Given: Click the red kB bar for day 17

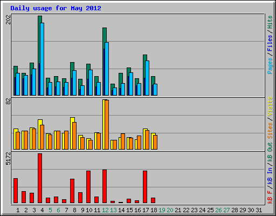Looking at the screenshot, I should tap(145, 187).
